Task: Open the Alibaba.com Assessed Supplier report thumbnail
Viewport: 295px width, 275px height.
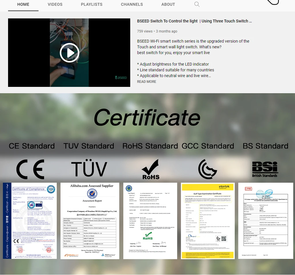Action: click(90, 221)
